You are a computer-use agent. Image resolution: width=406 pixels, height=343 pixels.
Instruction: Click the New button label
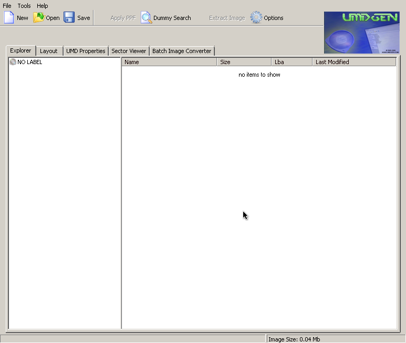point(23,18)
